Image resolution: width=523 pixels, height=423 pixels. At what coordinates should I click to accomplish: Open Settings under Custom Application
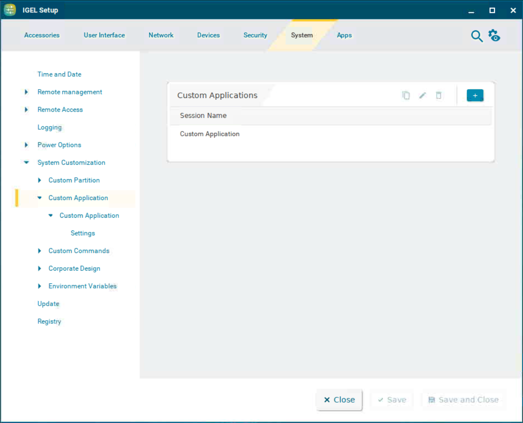point(83,233)
